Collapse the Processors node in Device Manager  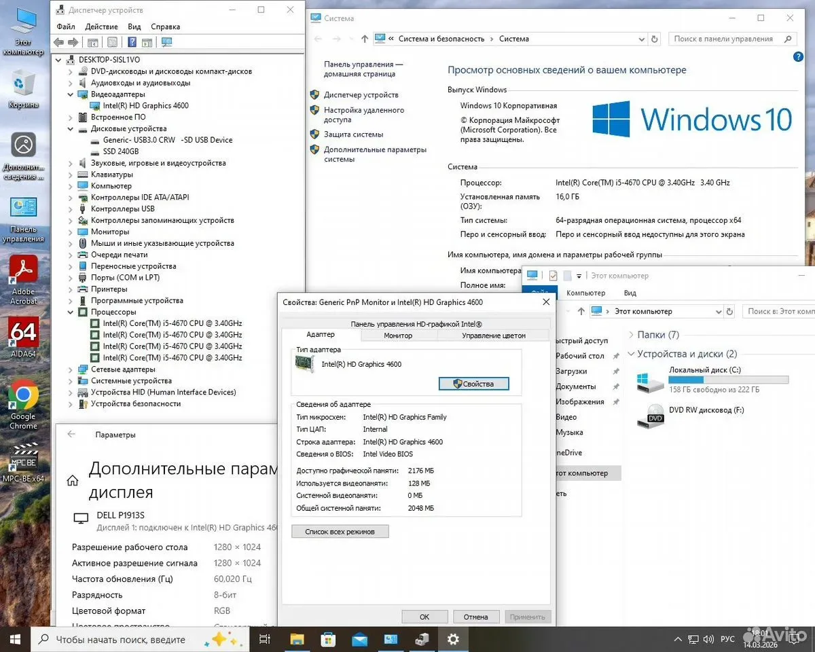[x=71, y=312]
